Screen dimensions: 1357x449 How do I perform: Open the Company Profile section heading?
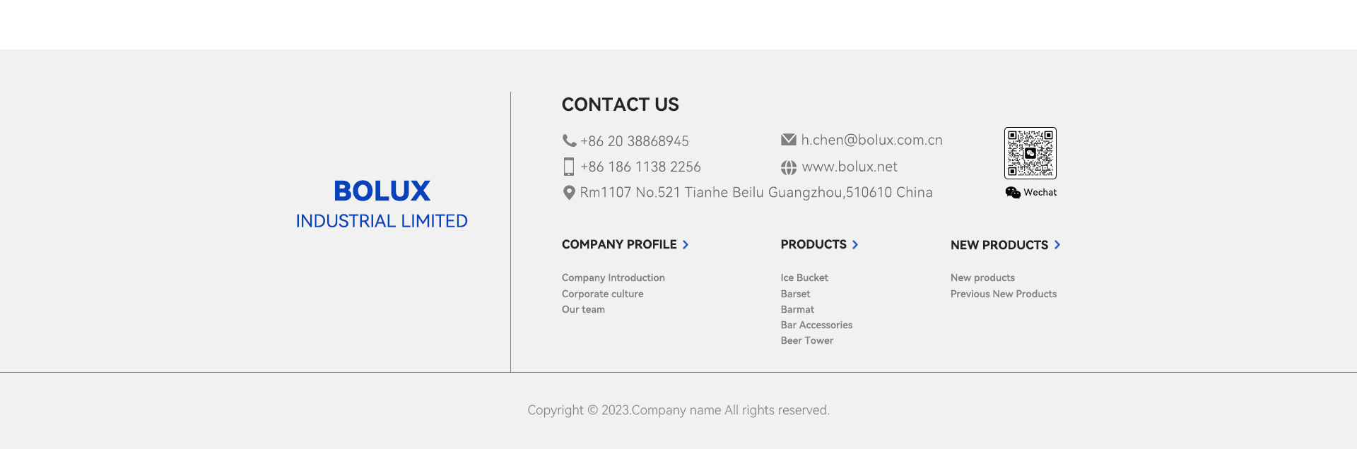[619, 244]
